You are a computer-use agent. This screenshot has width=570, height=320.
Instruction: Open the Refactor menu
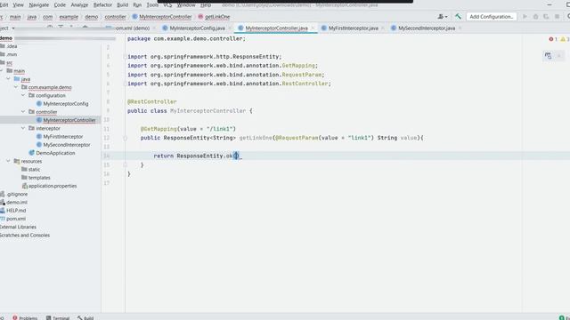tap(102, 5)
